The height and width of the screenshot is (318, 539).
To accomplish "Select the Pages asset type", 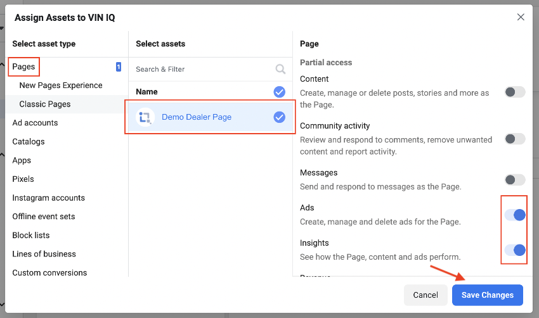I will pos(23,67).
